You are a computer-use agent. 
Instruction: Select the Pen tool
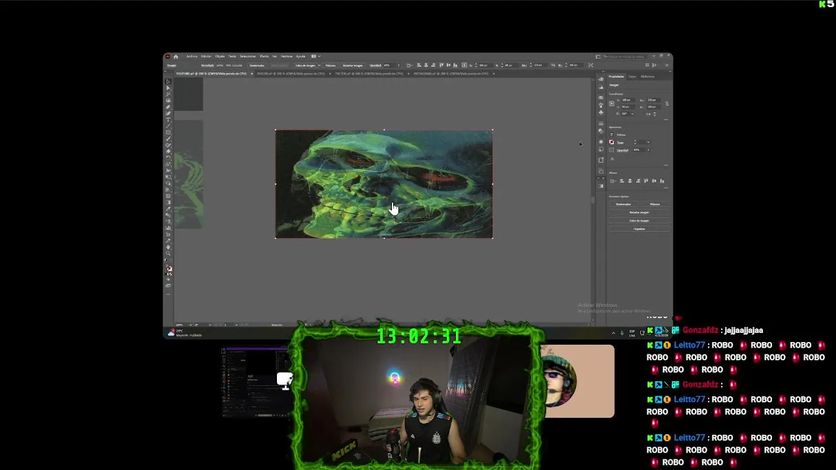(x=169, y=106)
